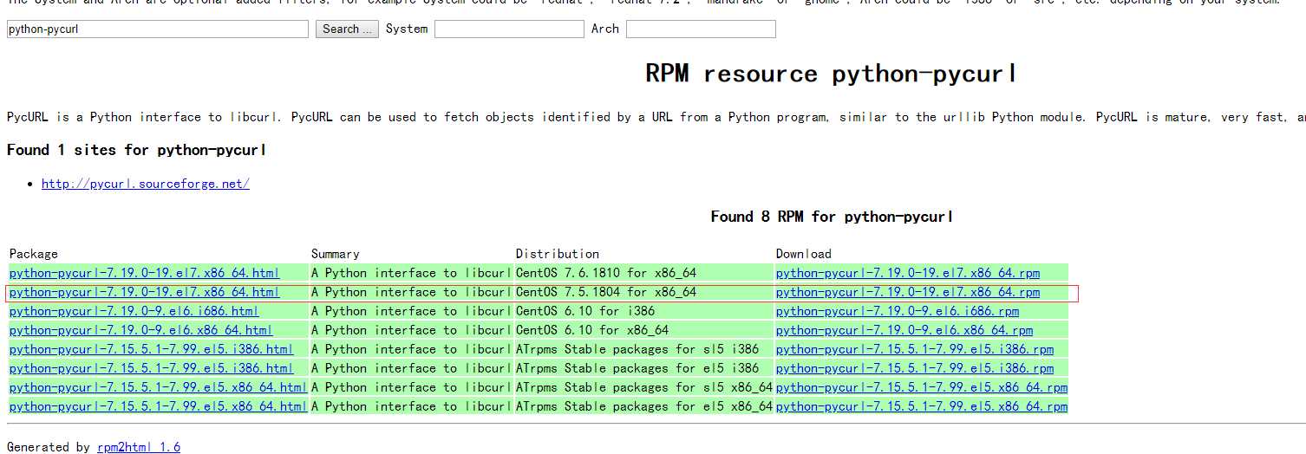Focus the System filter input field
This screenshot has width=1306, height=454.
click(509, 29)
